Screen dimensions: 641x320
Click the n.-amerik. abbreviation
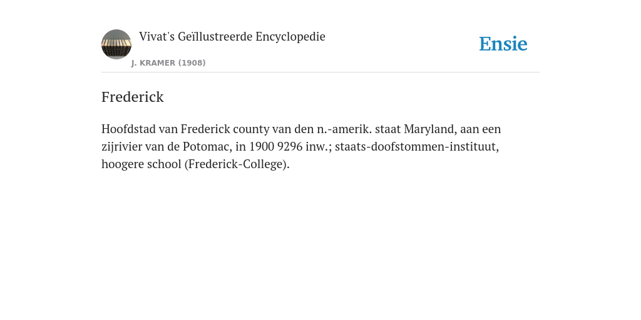pyautogui.click(x=345, y=129)
